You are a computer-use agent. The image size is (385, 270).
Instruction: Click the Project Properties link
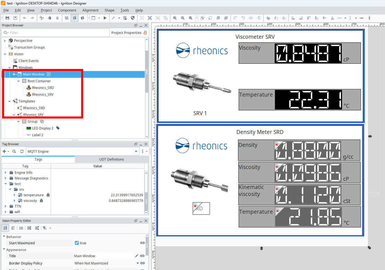pos(126,33)
